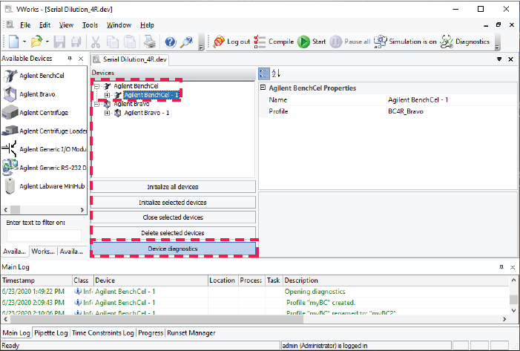Switch properties to categorized view icon

[264, 73]
